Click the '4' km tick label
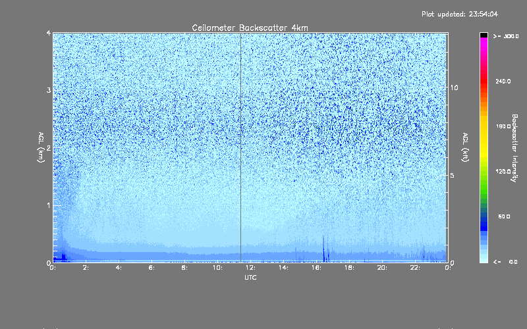 [x=49, y=33]
